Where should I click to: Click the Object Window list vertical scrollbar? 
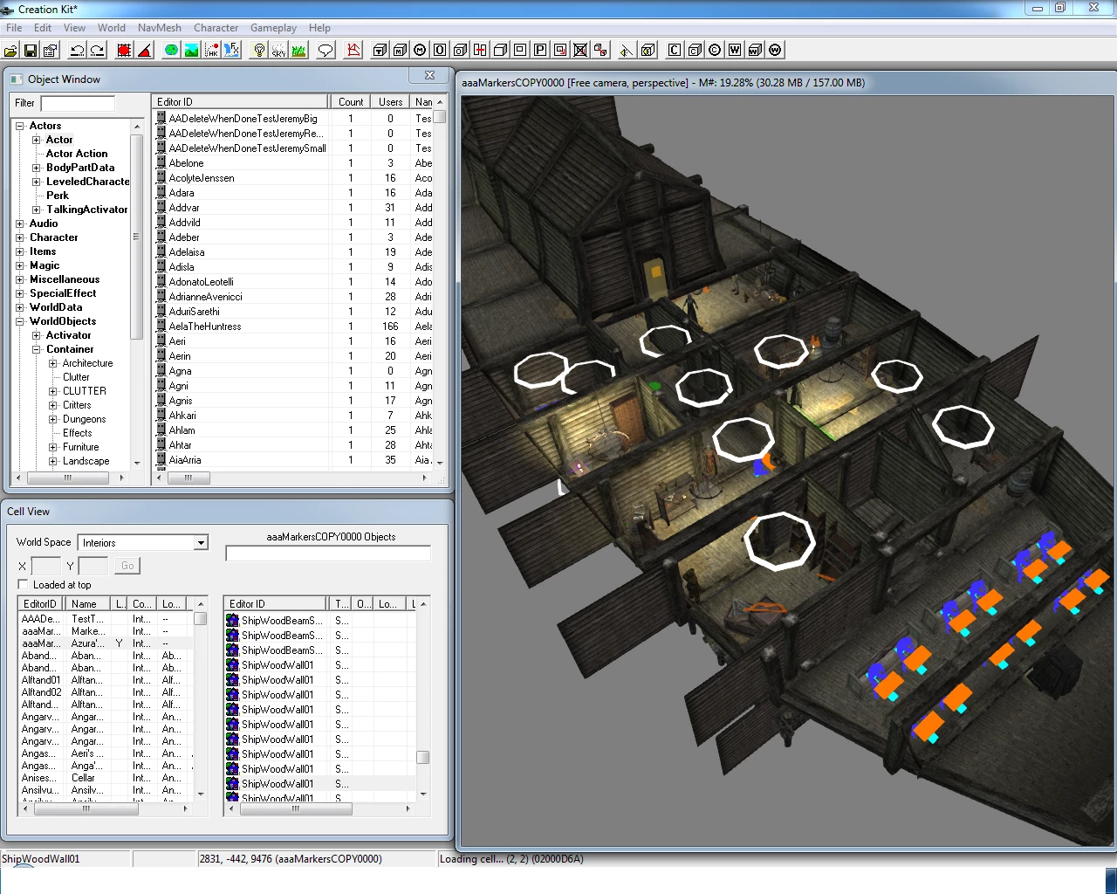[440, 284]
